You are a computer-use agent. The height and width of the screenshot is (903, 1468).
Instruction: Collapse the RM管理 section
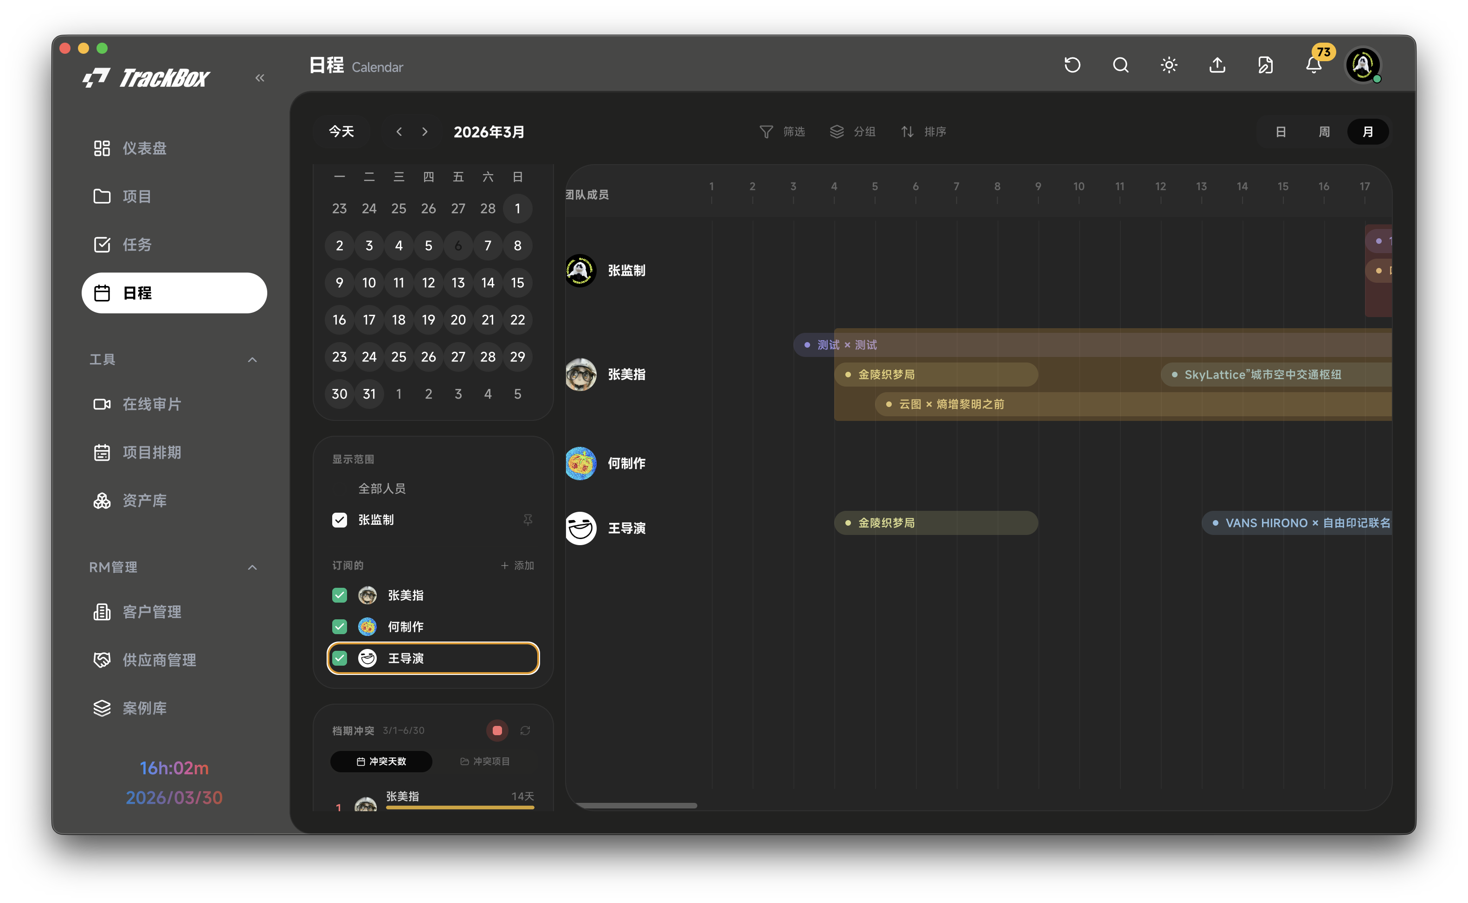click(252, 567)
